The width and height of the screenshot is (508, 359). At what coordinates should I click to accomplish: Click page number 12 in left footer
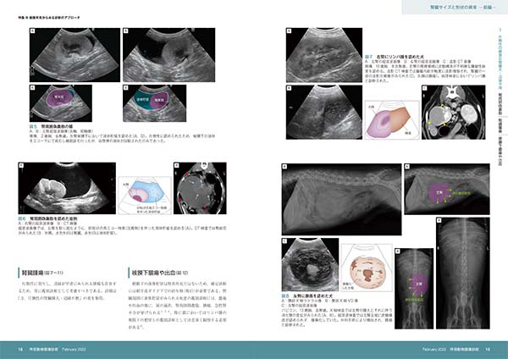pos(21,347)
